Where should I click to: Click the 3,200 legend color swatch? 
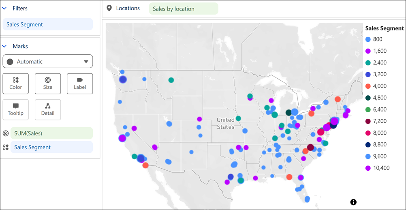pos(368,74)
